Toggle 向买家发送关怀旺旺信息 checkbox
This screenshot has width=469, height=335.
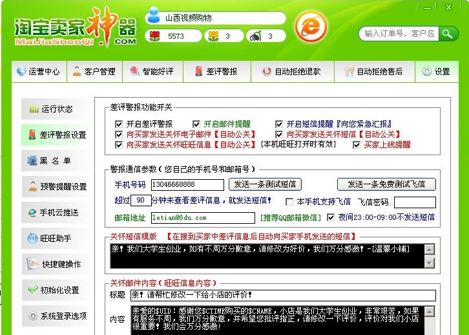(x=119, y=145)
